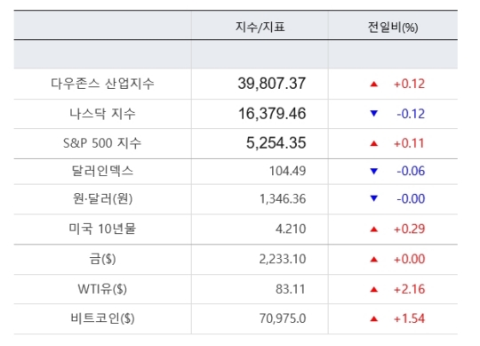Select the 전일비(%) column header

coord(393,27)
